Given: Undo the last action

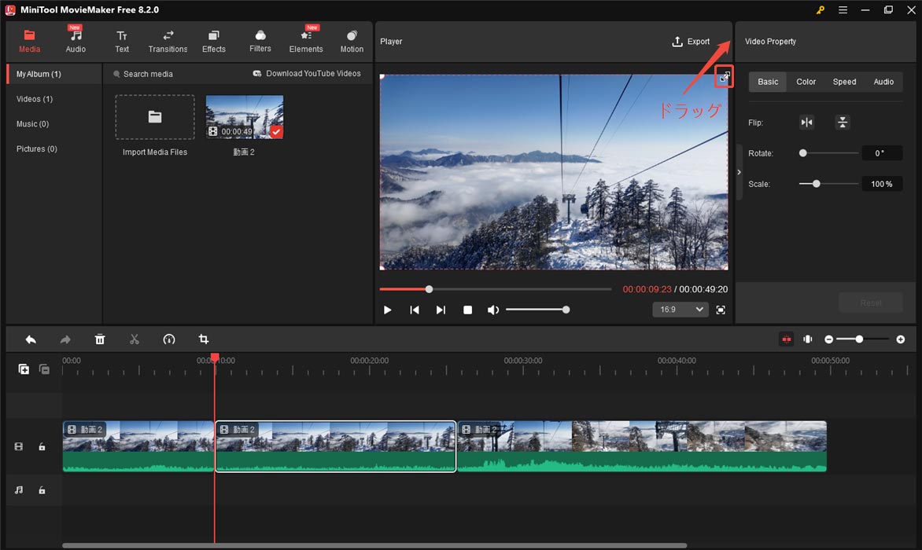Looking at the screenshot, I should (31, 339).
